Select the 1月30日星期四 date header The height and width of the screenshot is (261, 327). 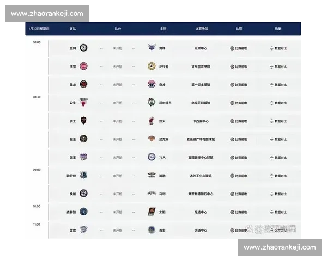click(39, 28)
